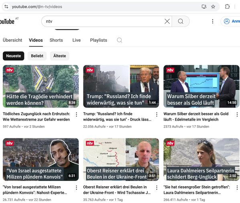Open title link Tödliches Zugunglück nach Erdrutsch
Screen dimensions: 240x203
(37, 117)
